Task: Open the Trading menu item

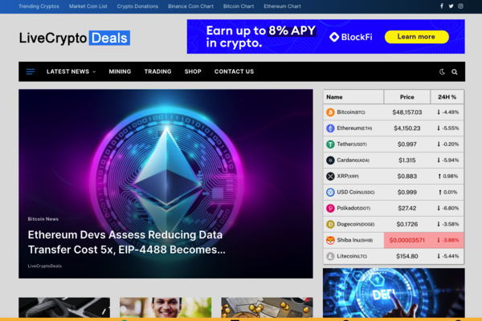Action: 157,71
